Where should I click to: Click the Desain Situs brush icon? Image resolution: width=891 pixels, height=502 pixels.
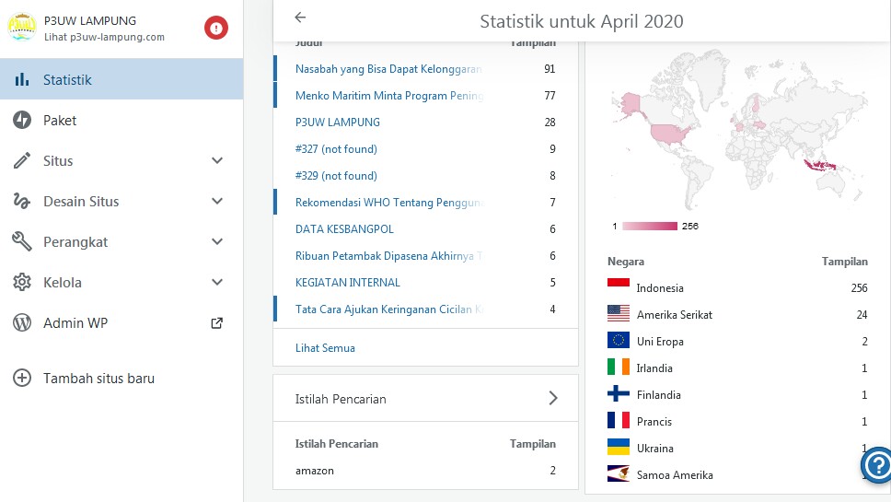point(21,201)
